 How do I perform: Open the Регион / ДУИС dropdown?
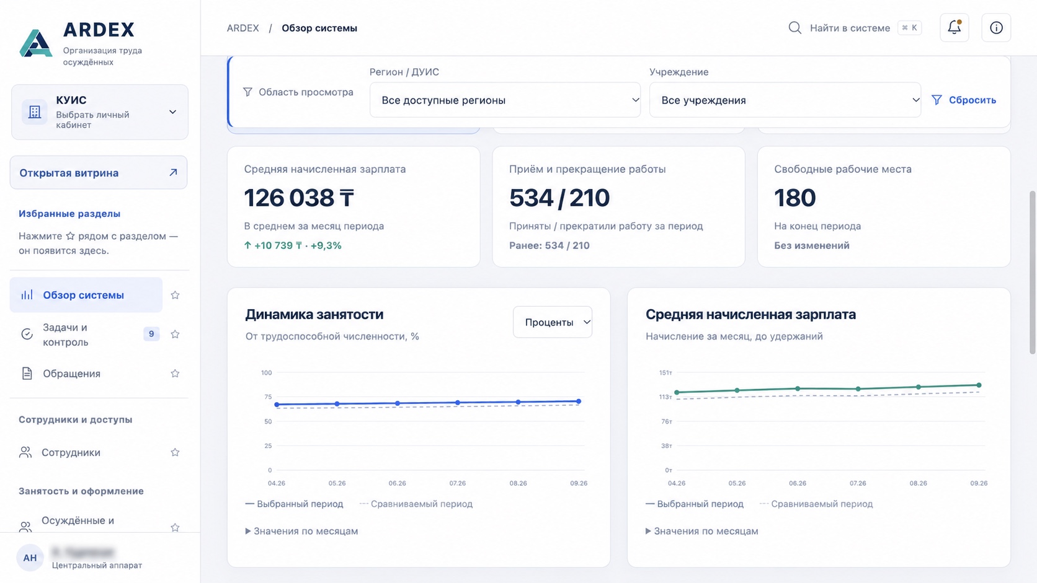point(505,100)
